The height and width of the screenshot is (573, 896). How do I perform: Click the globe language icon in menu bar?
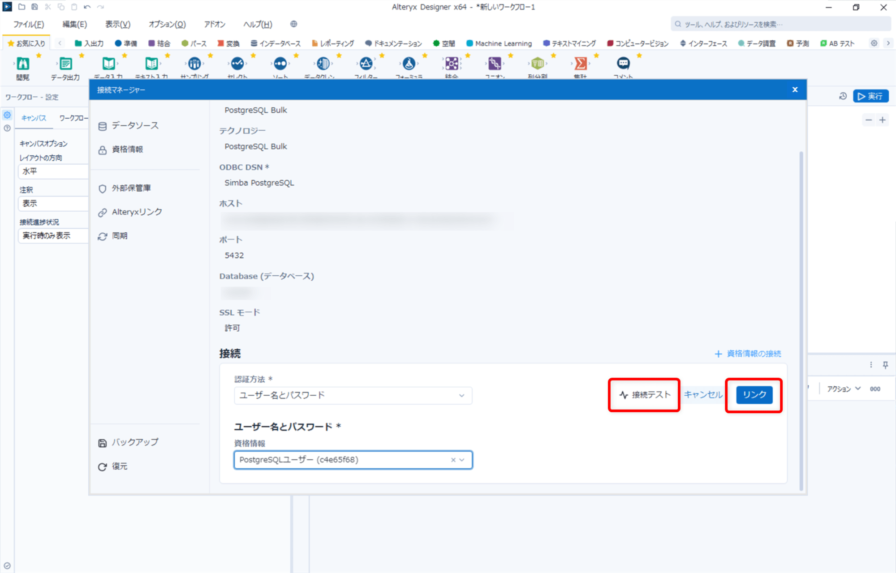[293, 24]
